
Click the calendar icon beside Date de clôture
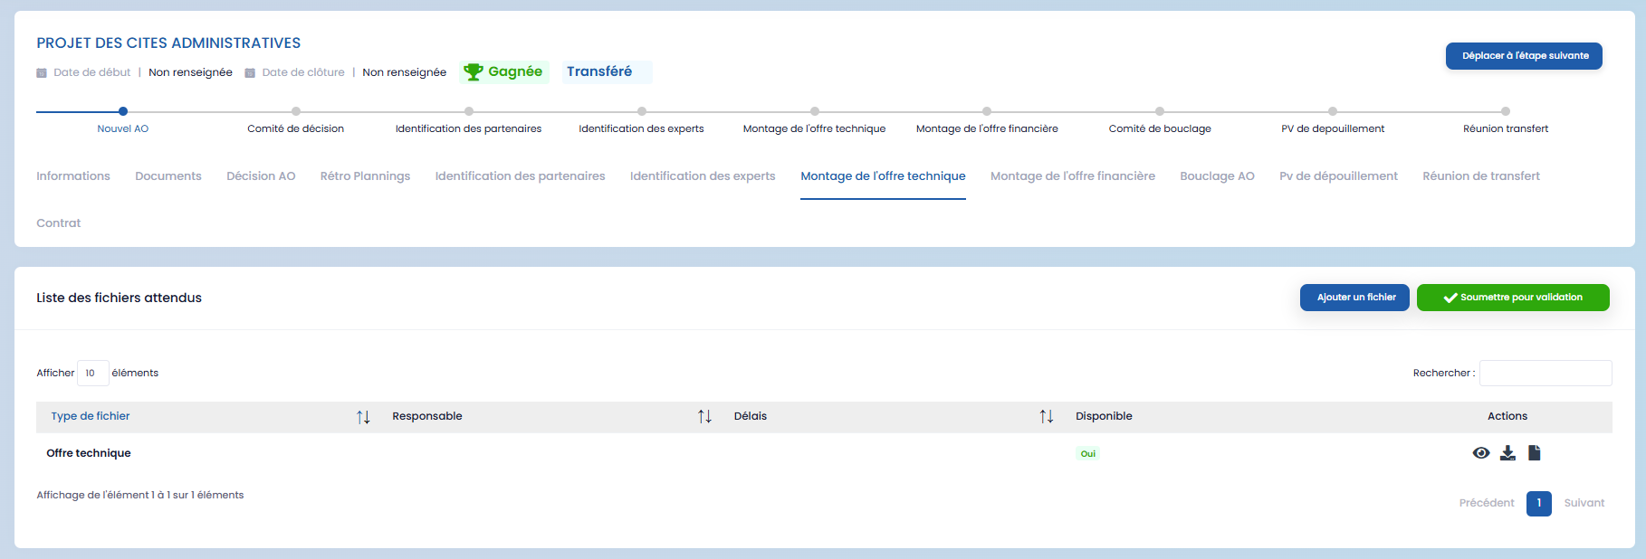(250, 72)
